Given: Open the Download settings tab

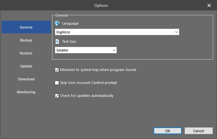Looking at the screenshot, I should (26, 79).
